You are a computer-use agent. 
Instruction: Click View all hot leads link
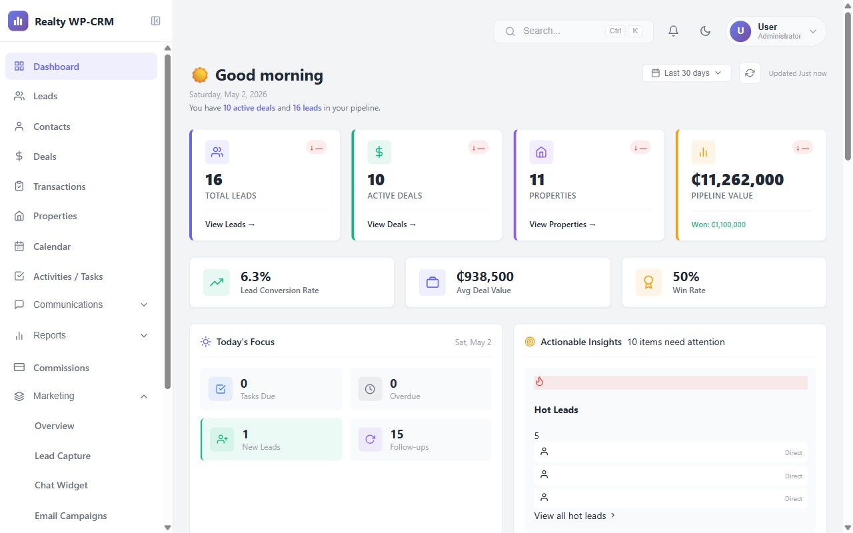575,516
